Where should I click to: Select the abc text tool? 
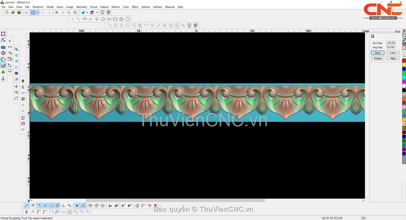point(3,47)
